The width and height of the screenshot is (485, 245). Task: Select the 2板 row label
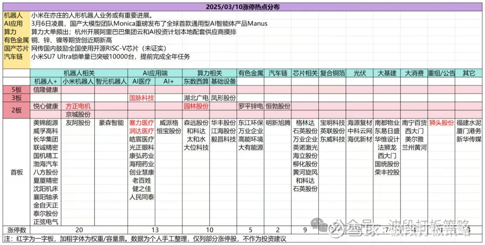click(x=17, y=110)
